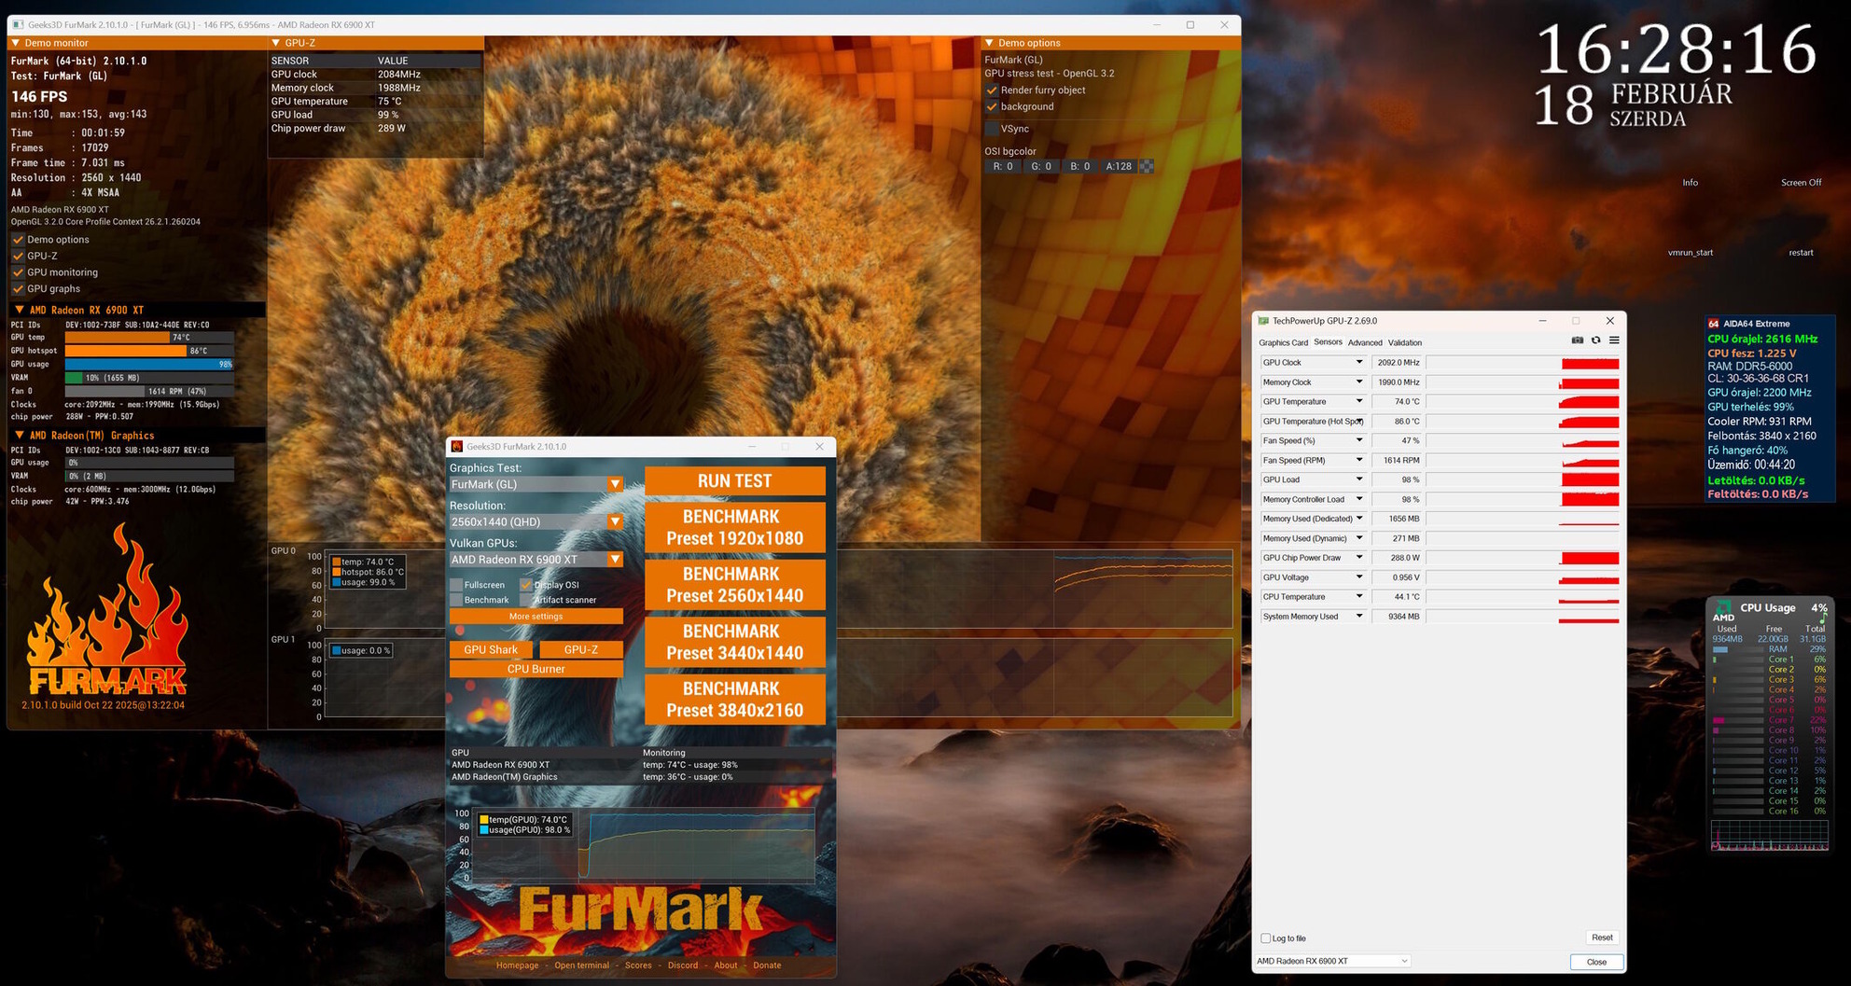Screen dimensions: 1851x986
Task: Start the BENCHMARK Preset 3840x2160
Action: pos(735,700)
